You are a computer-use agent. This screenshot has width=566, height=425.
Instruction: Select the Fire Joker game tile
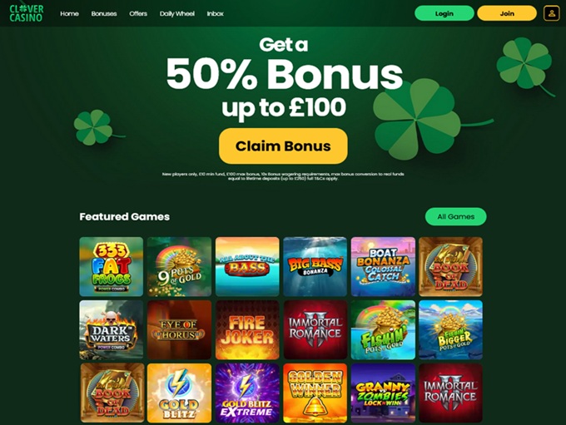[247, 329]
